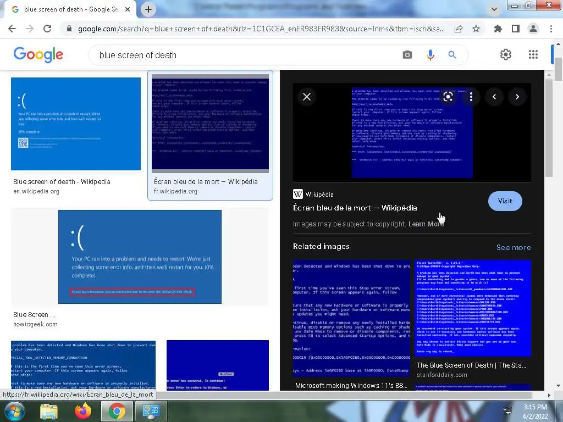Open 'The Blue Screen of Death | The Sta...' link

click(471, 365)
